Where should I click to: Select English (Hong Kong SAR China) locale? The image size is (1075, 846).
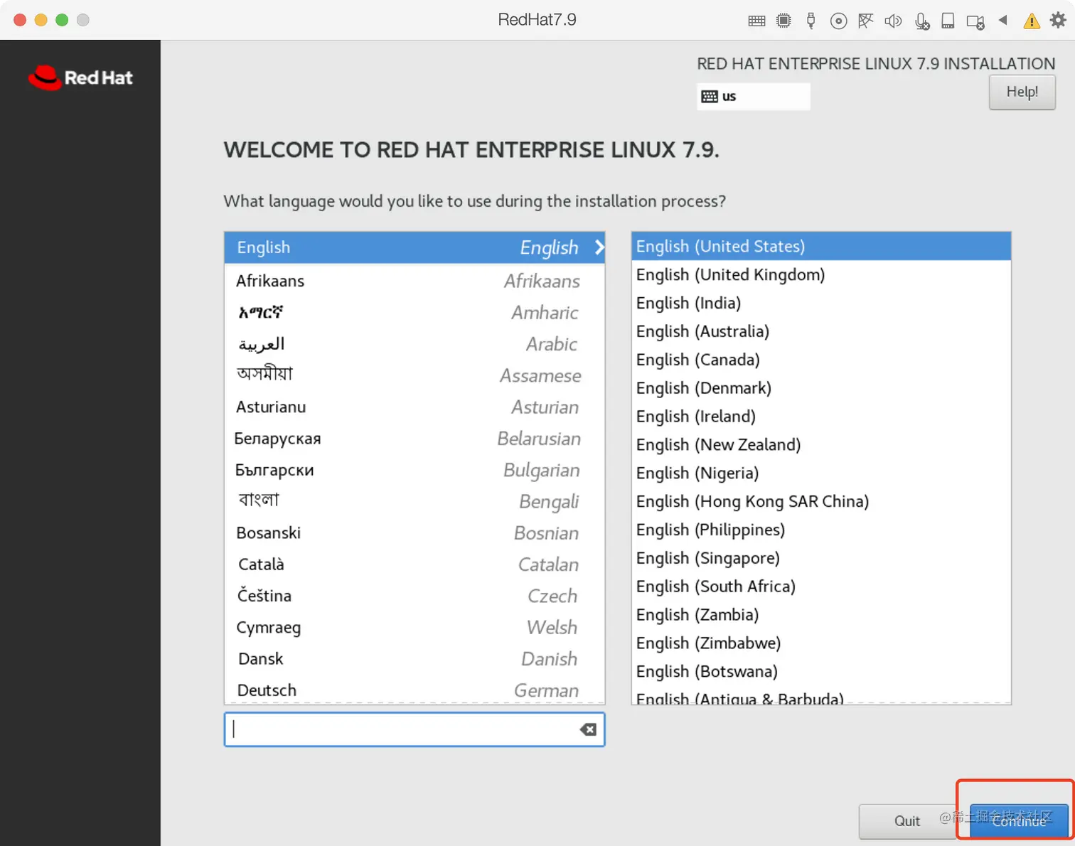821,502
